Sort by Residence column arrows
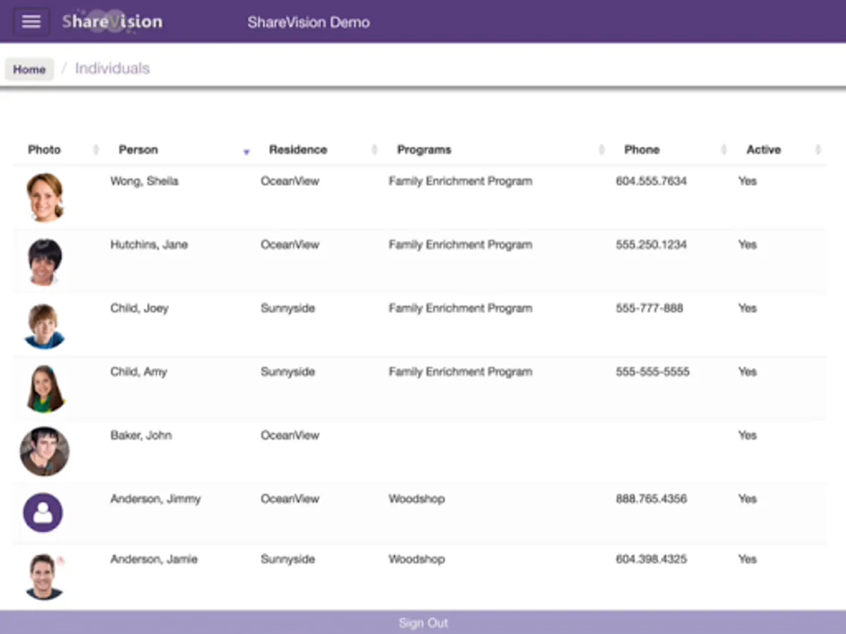846x634 pixels. pos(374,150)
